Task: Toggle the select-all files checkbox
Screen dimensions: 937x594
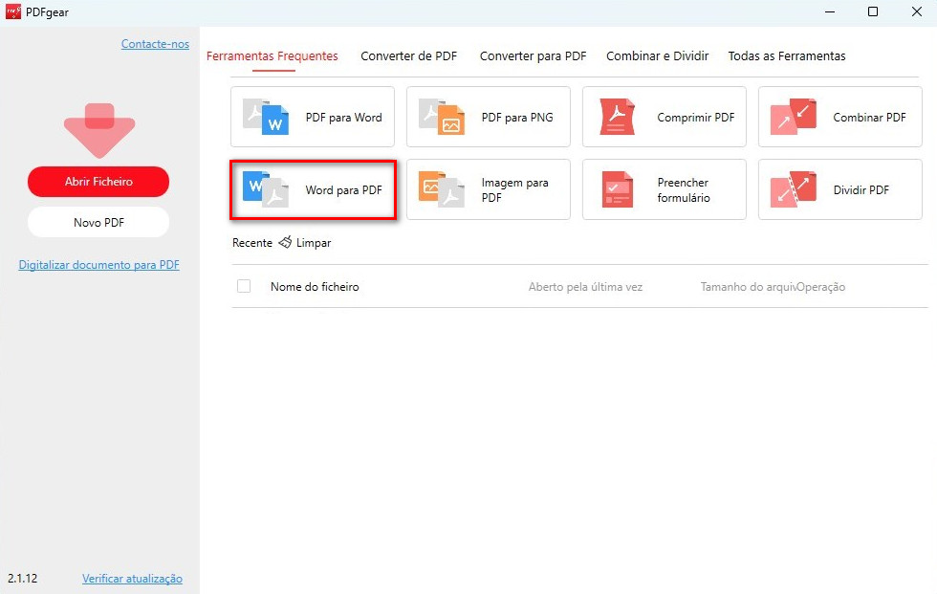Action: click(x=244, y=286)
